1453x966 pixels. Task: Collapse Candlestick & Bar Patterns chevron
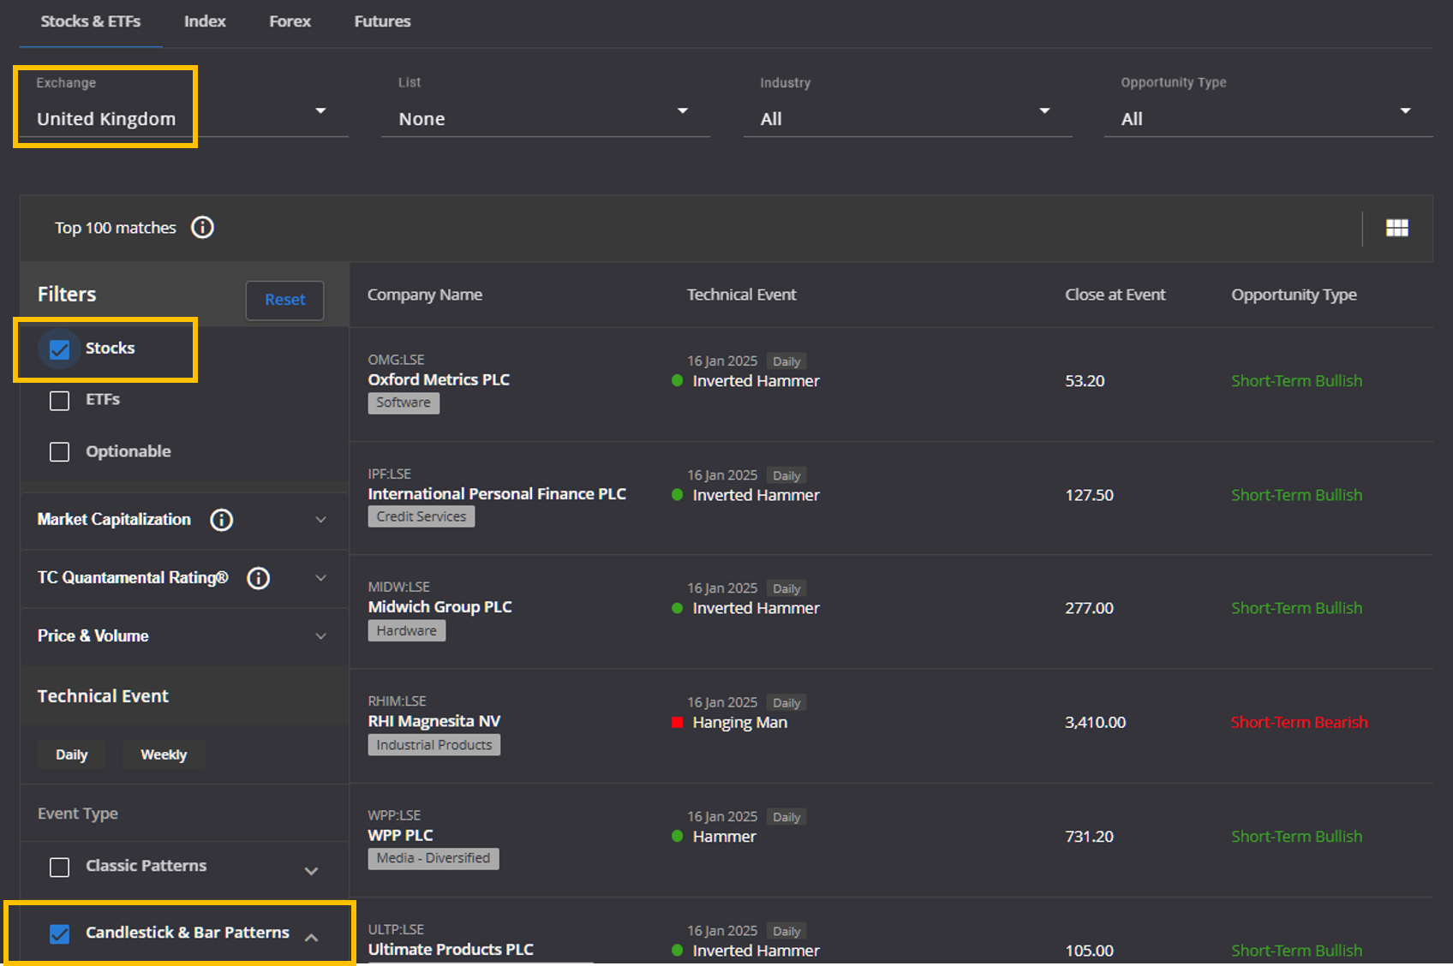click(312, 938)
